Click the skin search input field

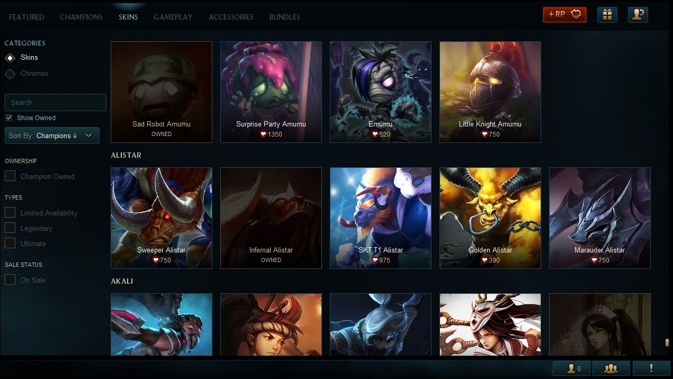[x=56, y=102]
